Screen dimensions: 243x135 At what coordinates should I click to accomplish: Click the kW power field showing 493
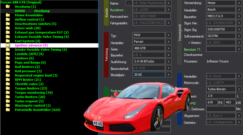pyautogui.click(x=230, y=102)
